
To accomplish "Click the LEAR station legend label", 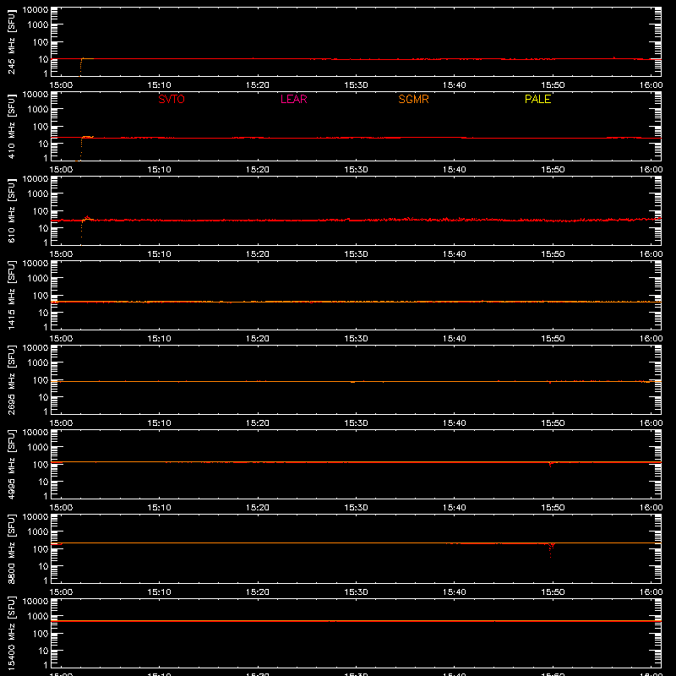I will point(293,99).
